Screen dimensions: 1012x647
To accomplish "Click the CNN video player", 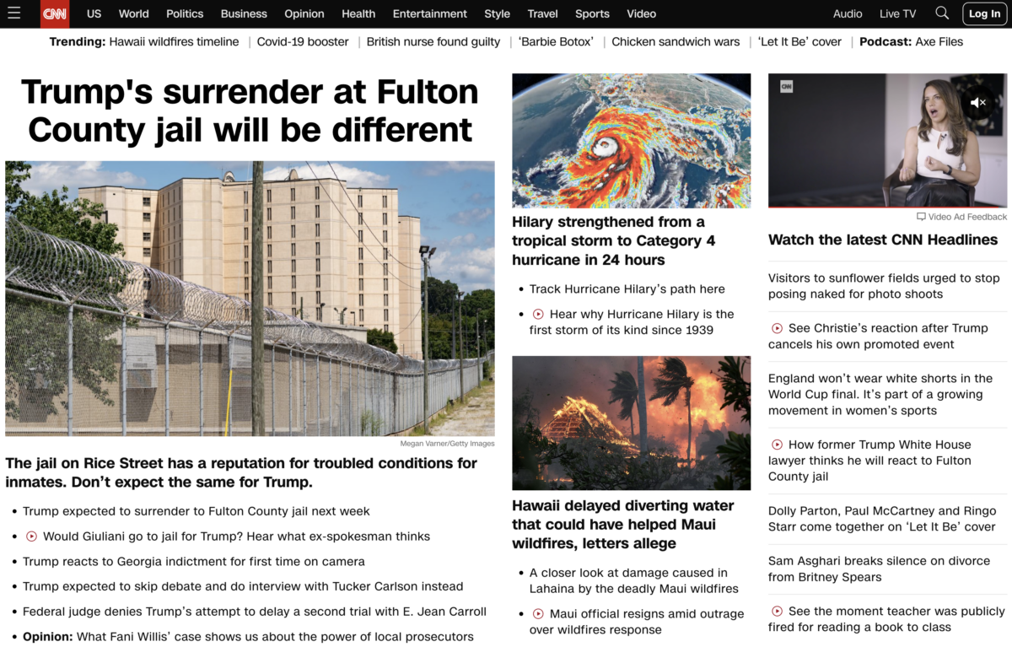I will tap(887, 140).
